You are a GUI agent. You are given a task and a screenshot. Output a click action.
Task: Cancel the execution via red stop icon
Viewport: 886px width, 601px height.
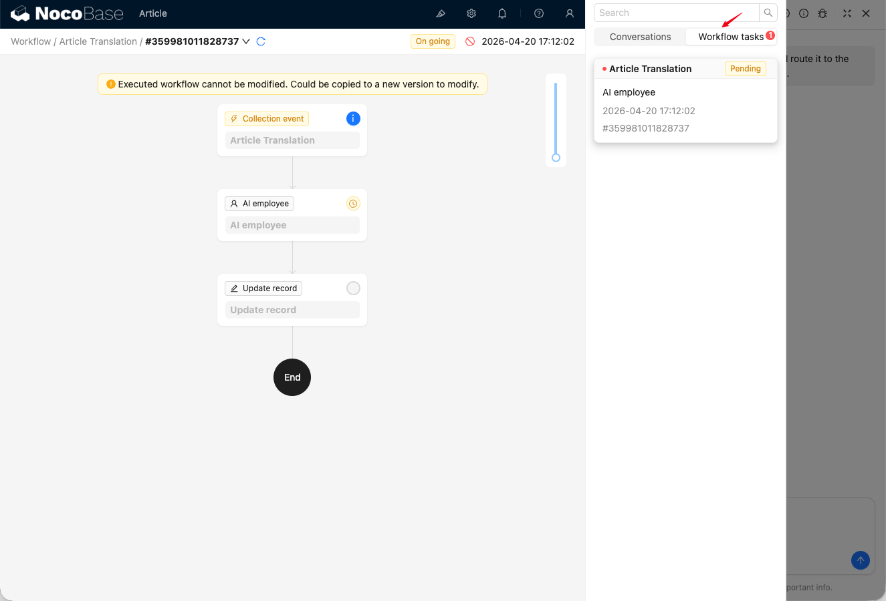(x=470, y=41)
